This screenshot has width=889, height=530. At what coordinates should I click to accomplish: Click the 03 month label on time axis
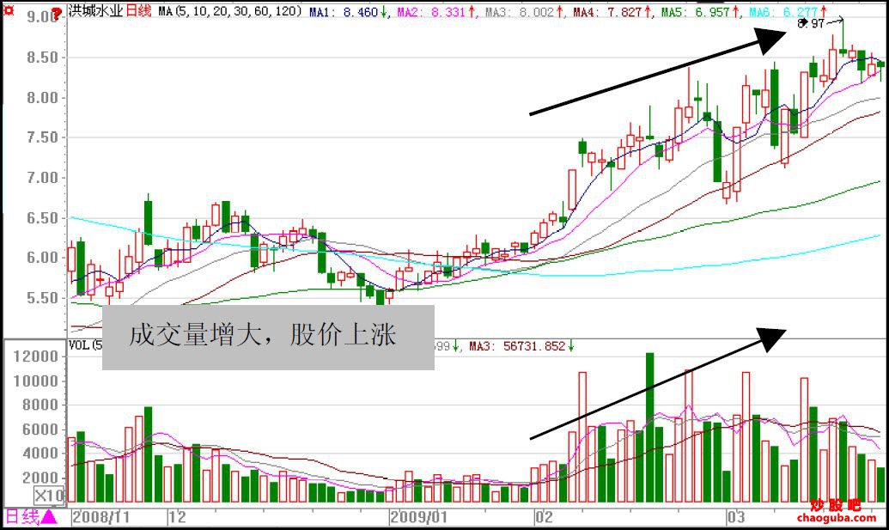pyautogui.click(x=736, y=517)
